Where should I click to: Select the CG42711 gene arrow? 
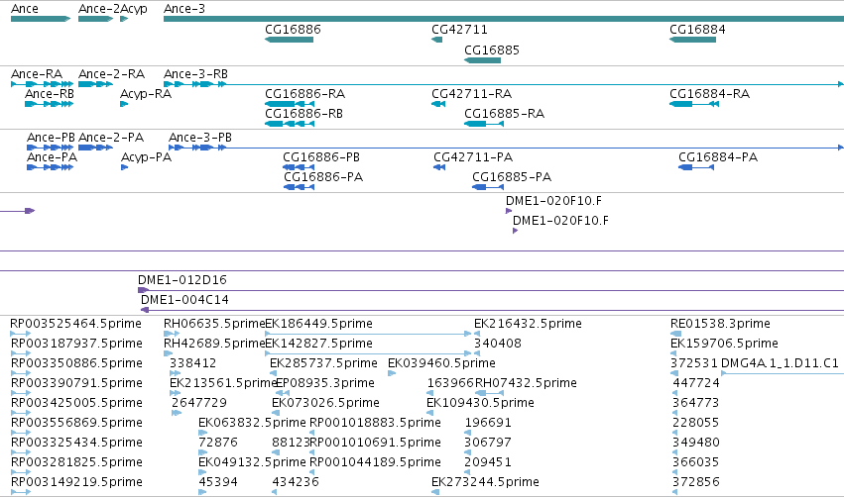click(437, 40)
